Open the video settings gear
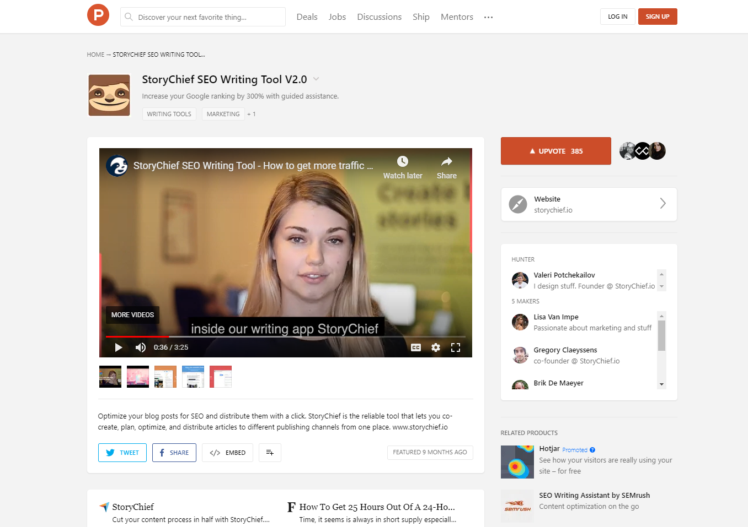Screen dimensions: 748x527 [436, 347]
